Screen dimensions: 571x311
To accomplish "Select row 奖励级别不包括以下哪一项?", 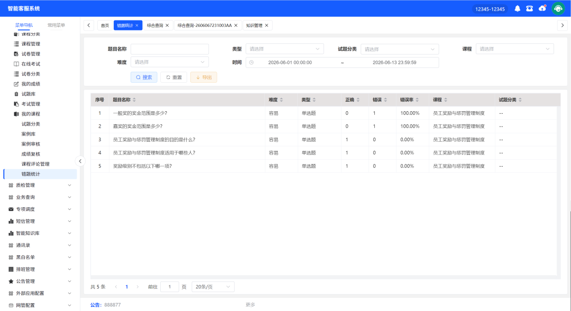I will coord(324,166).
